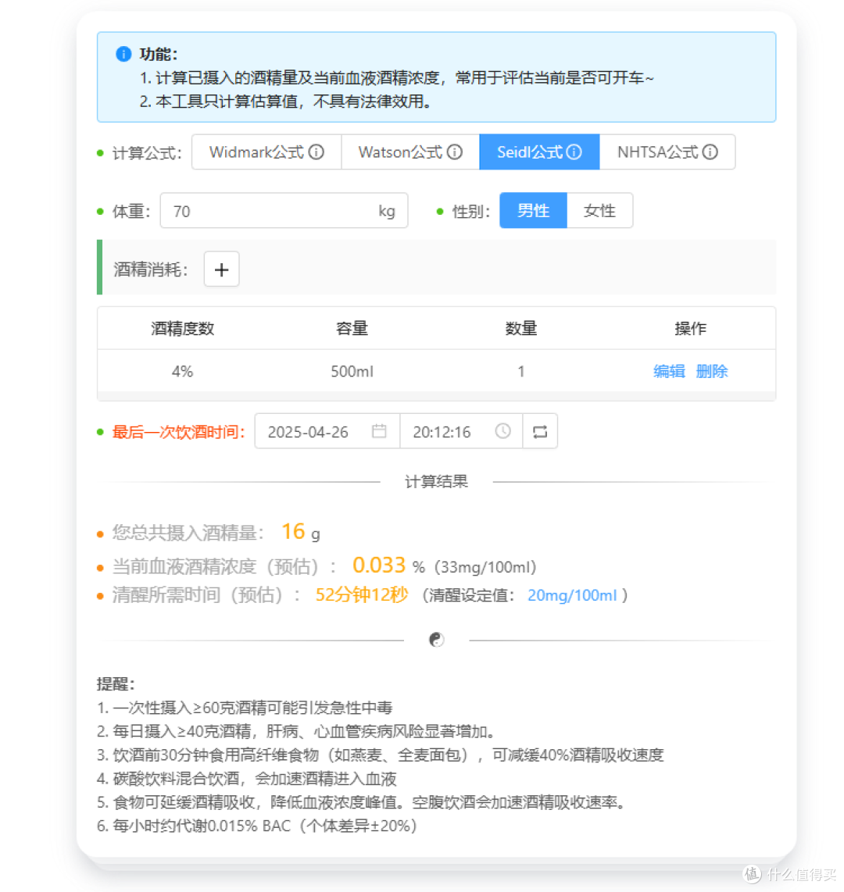844x892 pixels.
Task: Click the quantity cell showing 1
Action: tap(520, 372)
